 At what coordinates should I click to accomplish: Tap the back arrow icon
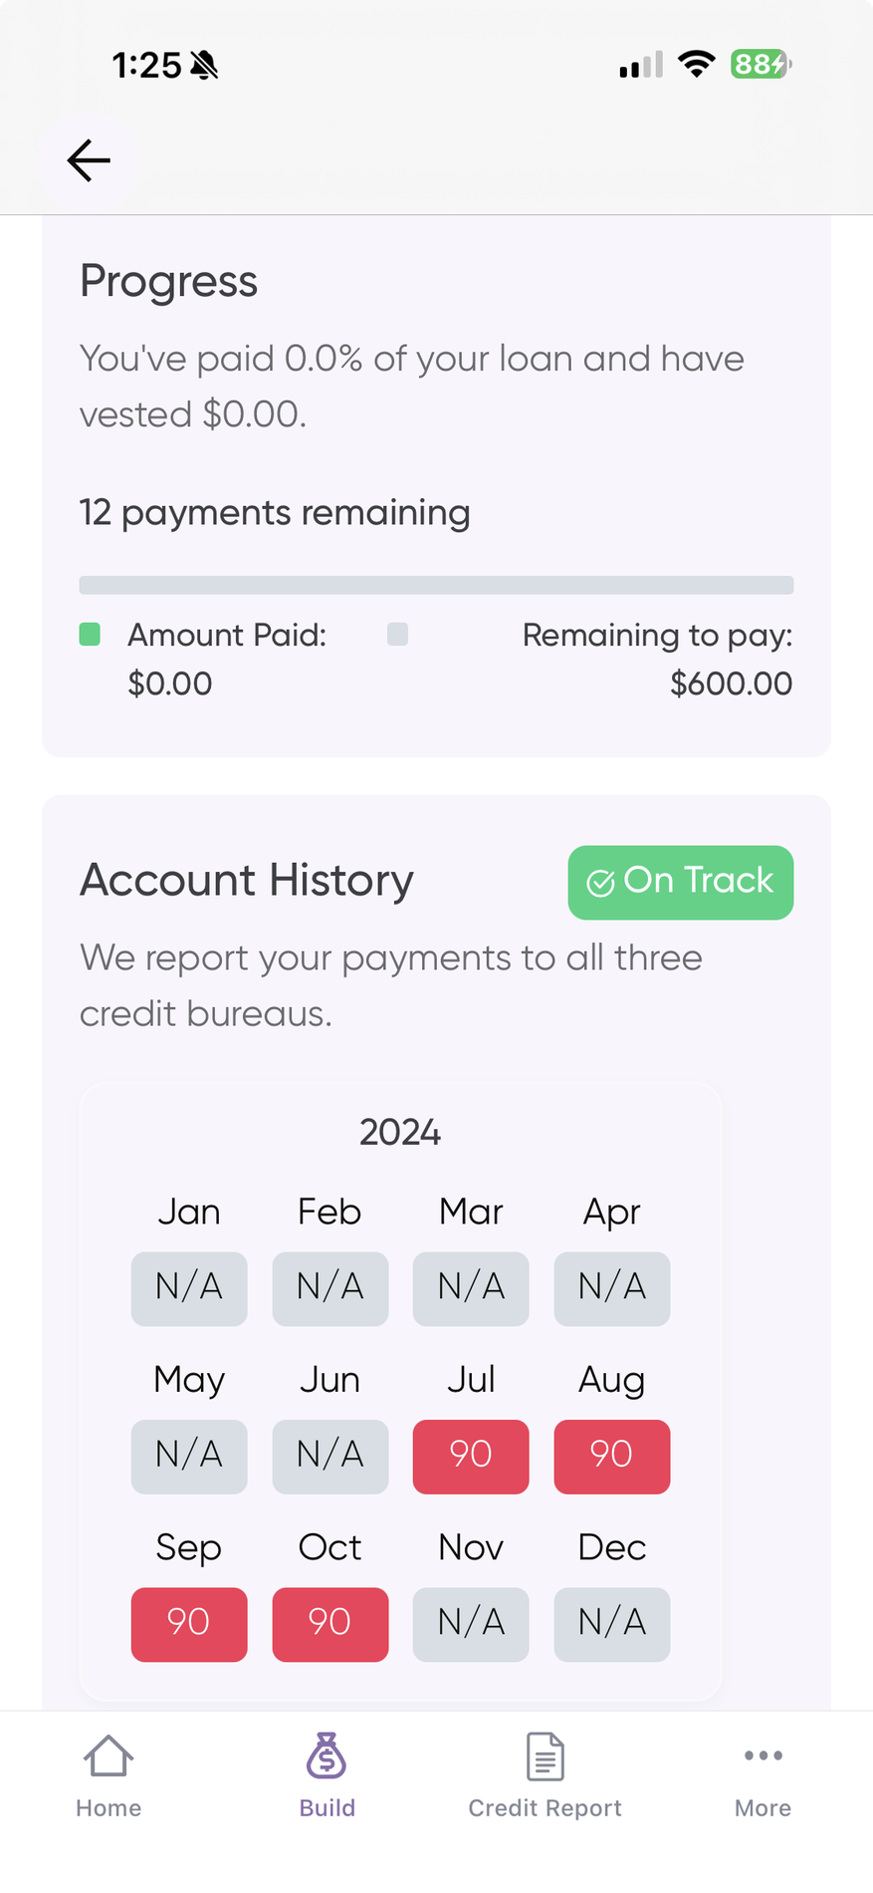click(x=89, y=160)
